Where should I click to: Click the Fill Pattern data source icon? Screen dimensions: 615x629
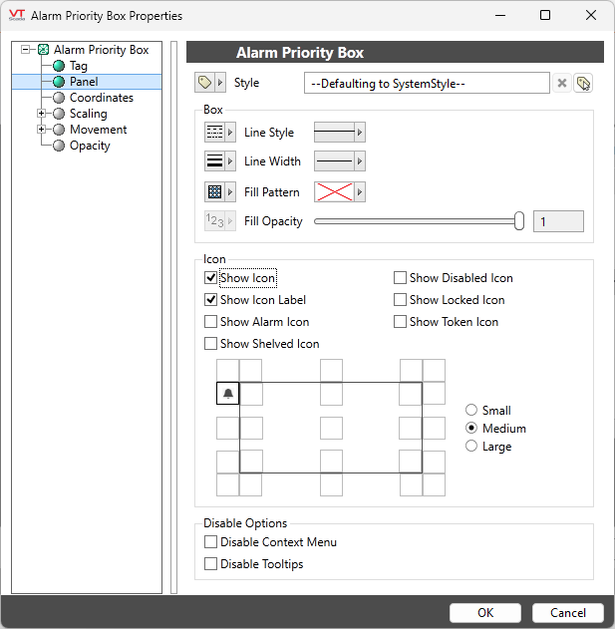(214, 191)
